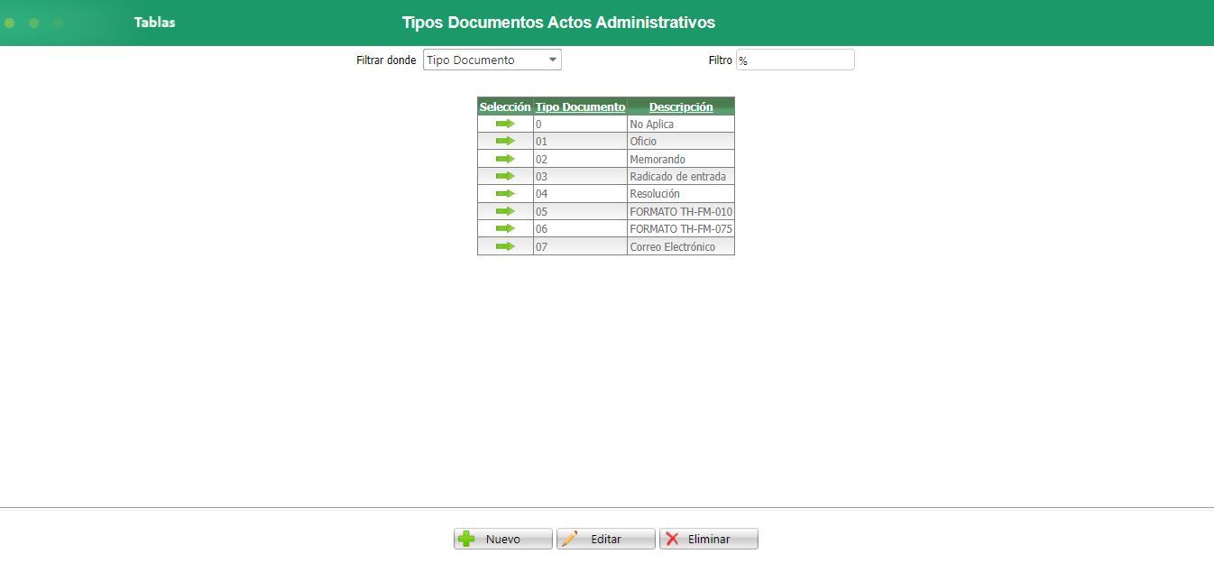Click document type code '0'
Screen dimensions: 1214x573
(538, 125)
